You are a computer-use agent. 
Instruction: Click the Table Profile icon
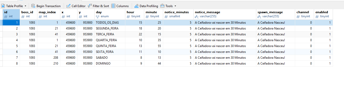(3, 6)
